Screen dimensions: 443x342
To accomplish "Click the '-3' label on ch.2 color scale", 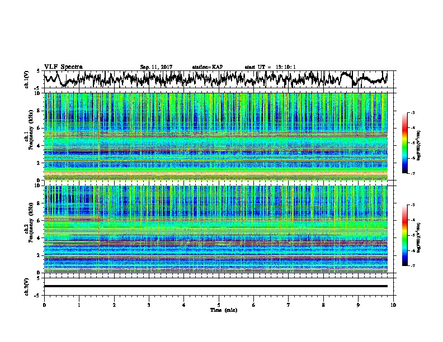I will click(412, 205).
